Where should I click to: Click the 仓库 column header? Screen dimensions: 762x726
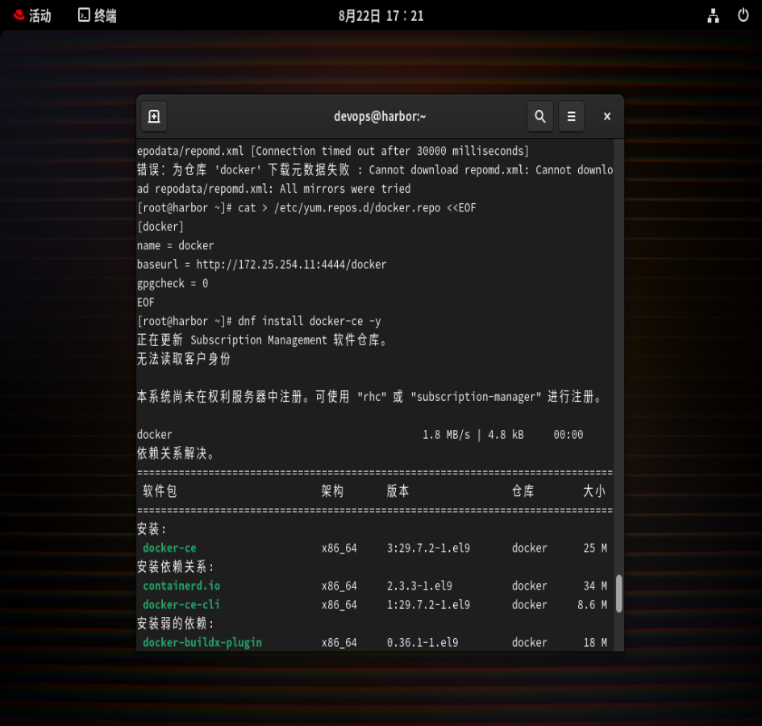(x=523, y=491)
